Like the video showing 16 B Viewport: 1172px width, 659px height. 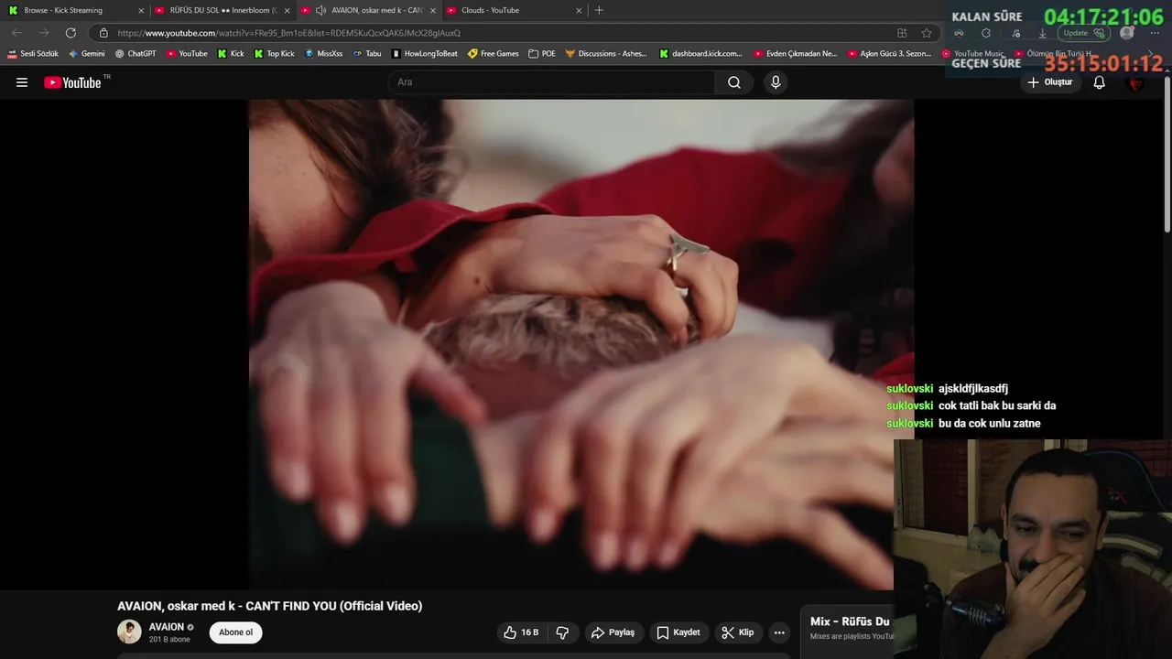[x=522, y=632]
